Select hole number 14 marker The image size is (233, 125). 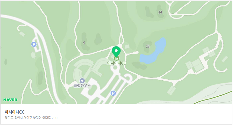(x=160, y=12)
